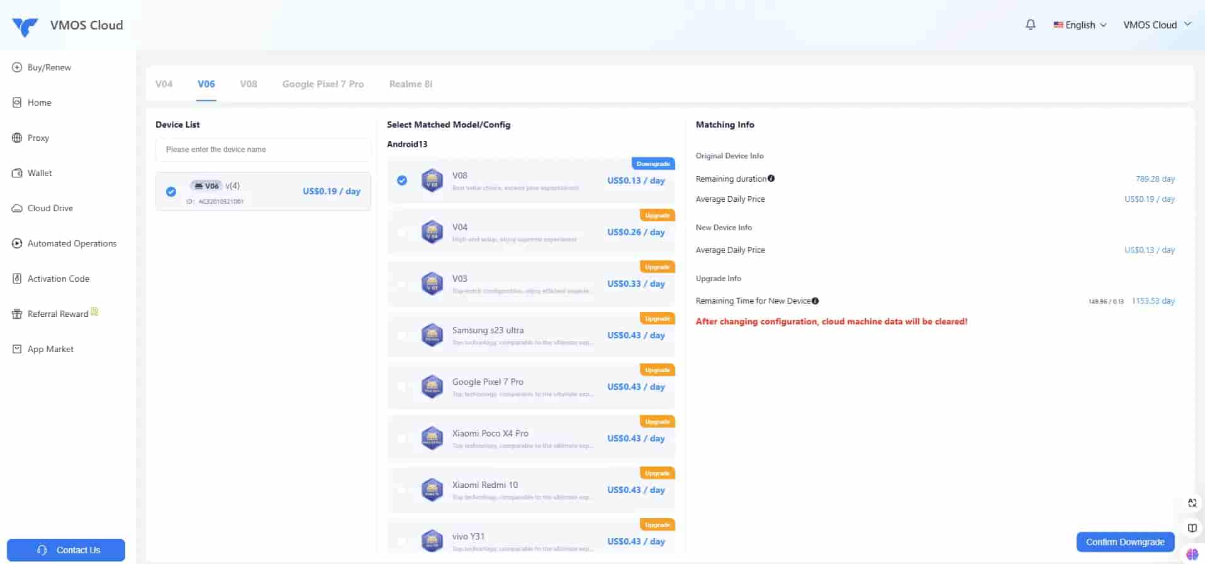Click the Samsung s23 ultra model icon

pos(432,335)
